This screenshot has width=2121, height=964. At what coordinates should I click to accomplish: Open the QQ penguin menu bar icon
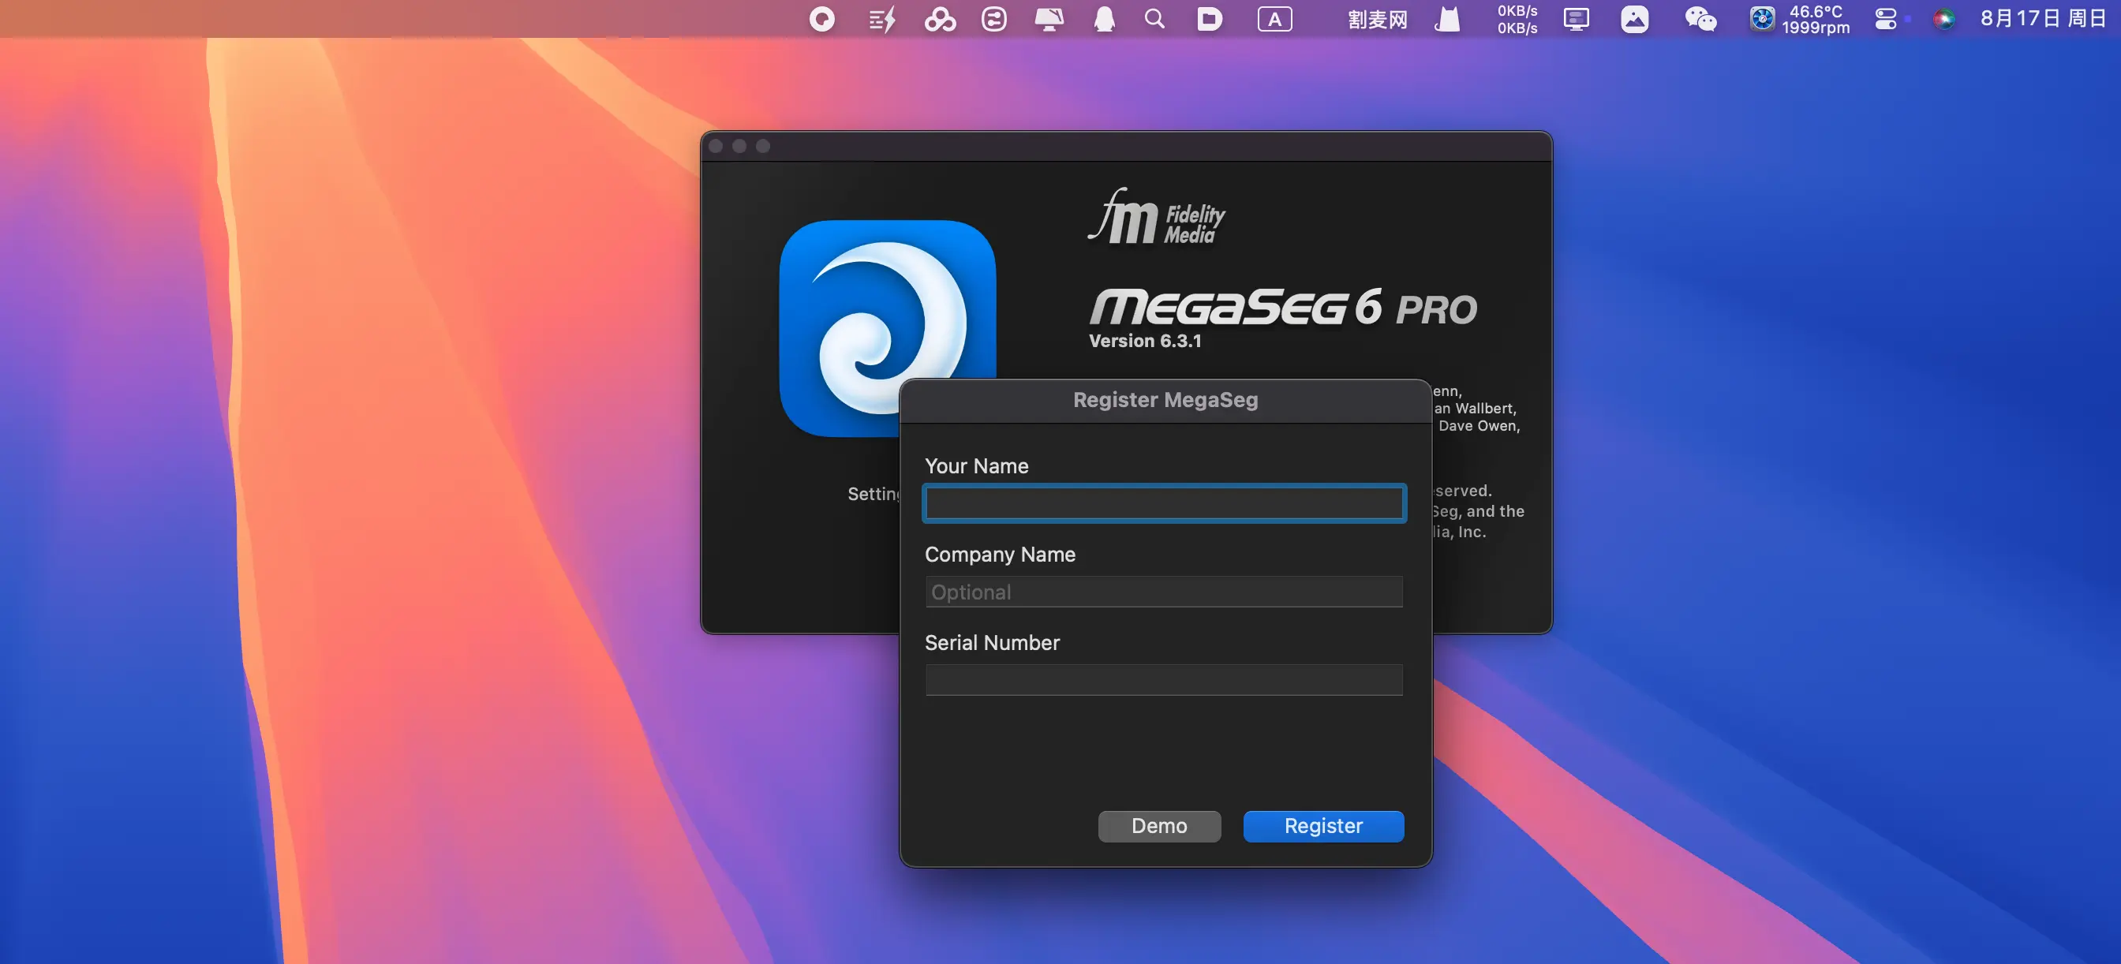(x=1104, y=19)
